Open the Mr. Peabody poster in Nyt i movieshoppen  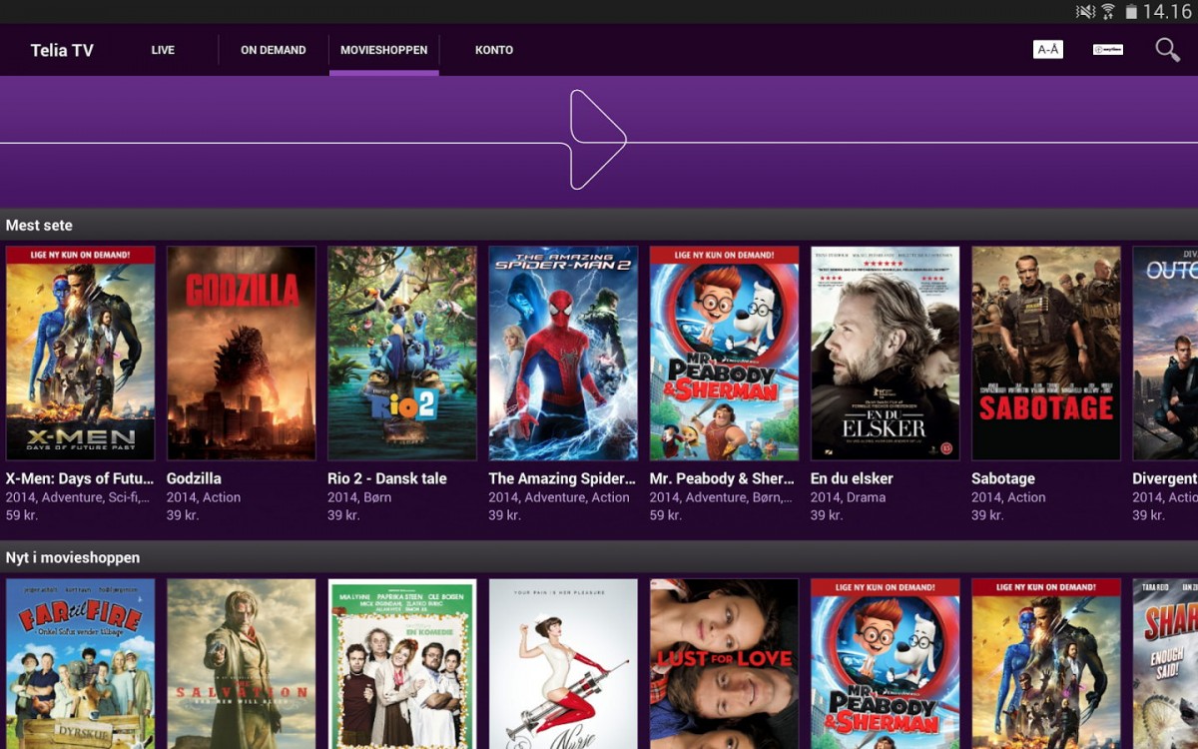coord(886,664)
